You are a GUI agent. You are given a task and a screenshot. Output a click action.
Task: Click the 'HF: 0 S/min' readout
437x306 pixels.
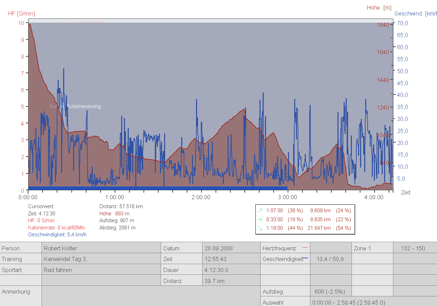pyautogui.click(x=41, y=220)
